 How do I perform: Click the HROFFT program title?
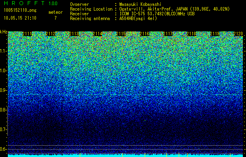point(24,3)
